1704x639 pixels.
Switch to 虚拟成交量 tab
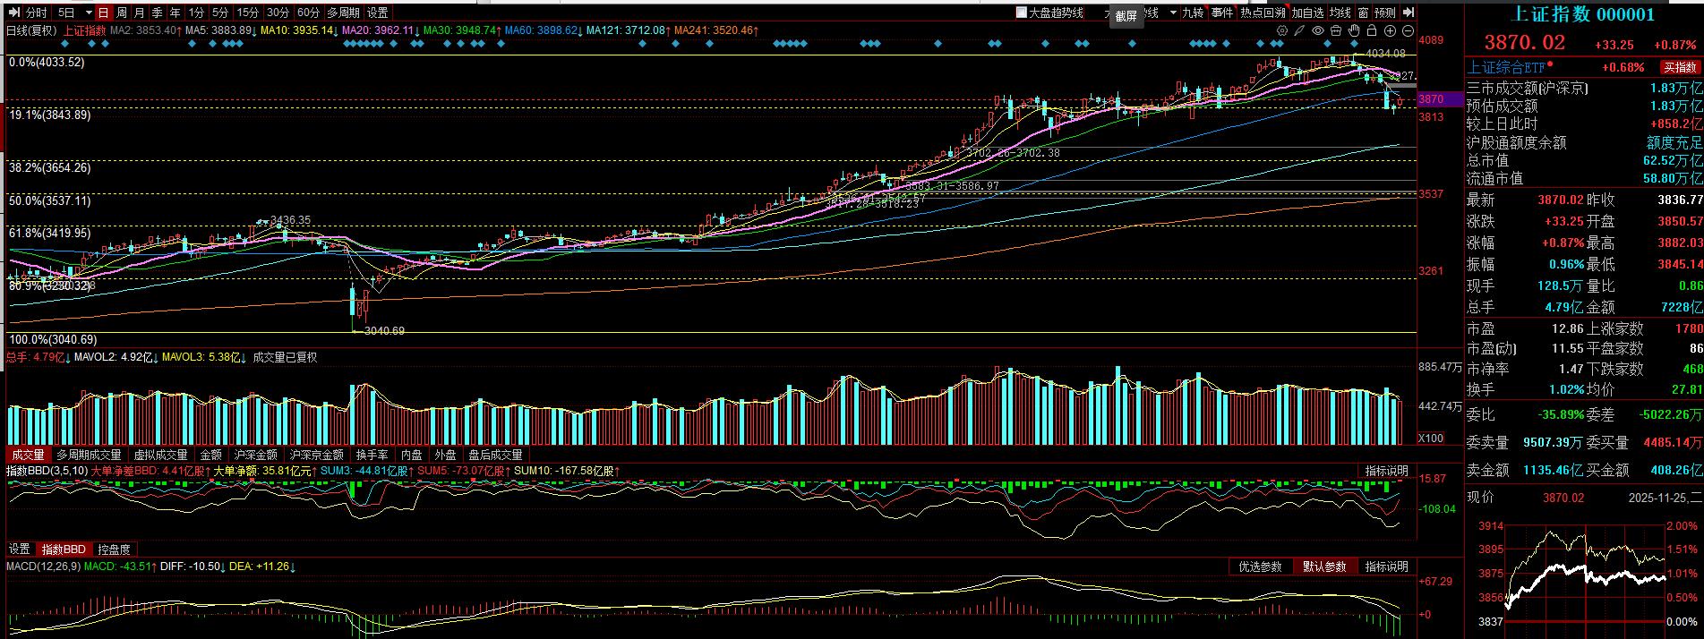coord(161,455)
